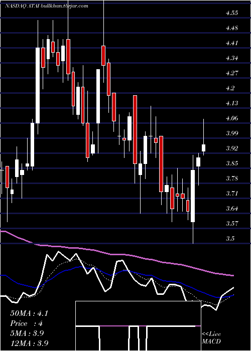This screenshot has width=251, height=351.
Task: Click the 4.06 price axis label
Action: pyautogui.click(x=231, y=118)
